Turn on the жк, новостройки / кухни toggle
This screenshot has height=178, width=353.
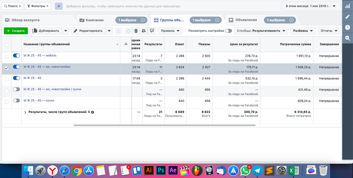[x=17, y=89]
